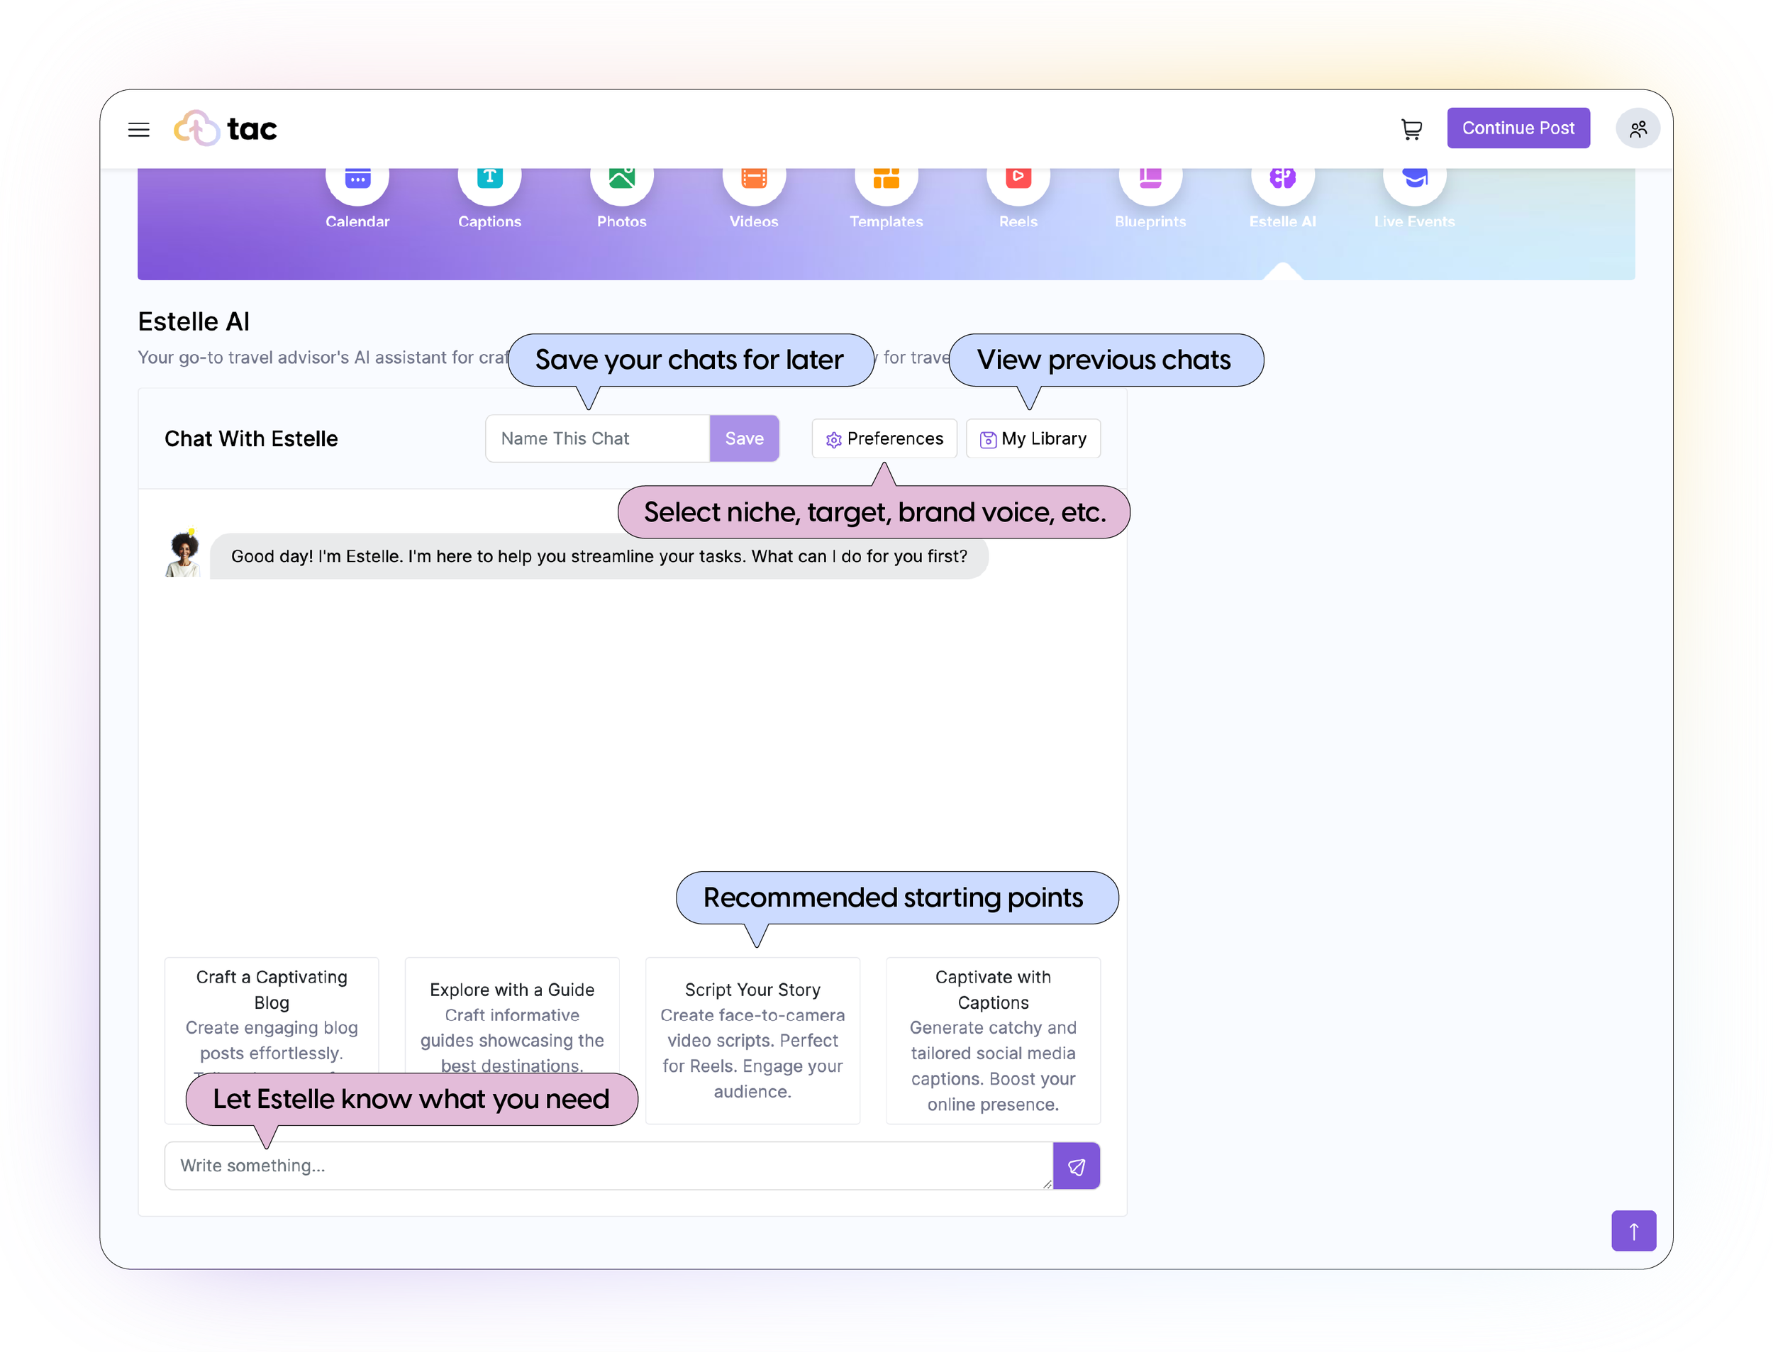Open Preferences settings
The image size is (1773, 1360).
coord(884,438)
